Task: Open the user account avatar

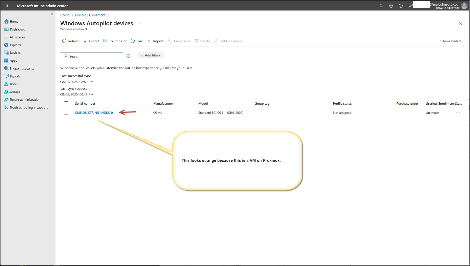Action: click(x=464, y=6)
